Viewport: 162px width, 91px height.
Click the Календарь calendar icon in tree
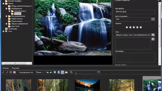click(x=6, y=29)
